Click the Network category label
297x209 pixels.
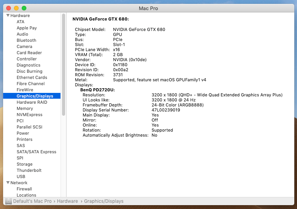[x=19, y=183]
